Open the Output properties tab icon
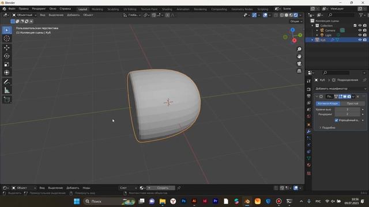369x207 pixels. pos(308,96)
